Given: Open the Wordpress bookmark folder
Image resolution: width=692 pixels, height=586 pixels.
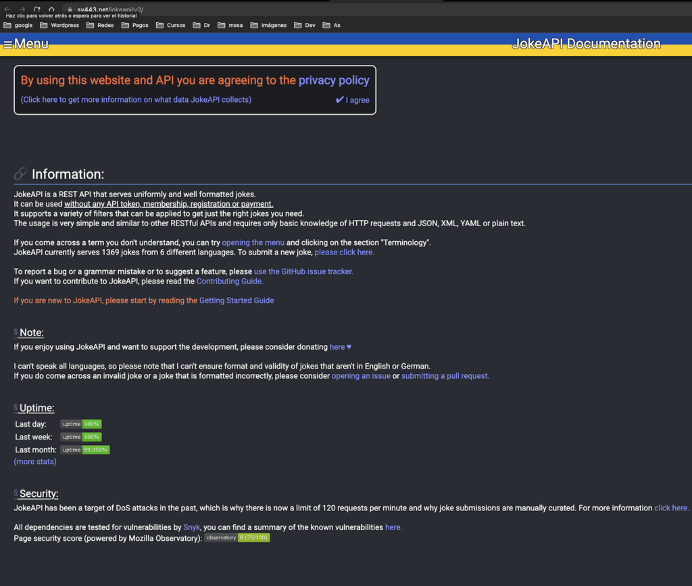Looking at the screenshot, I should (59, 25).
